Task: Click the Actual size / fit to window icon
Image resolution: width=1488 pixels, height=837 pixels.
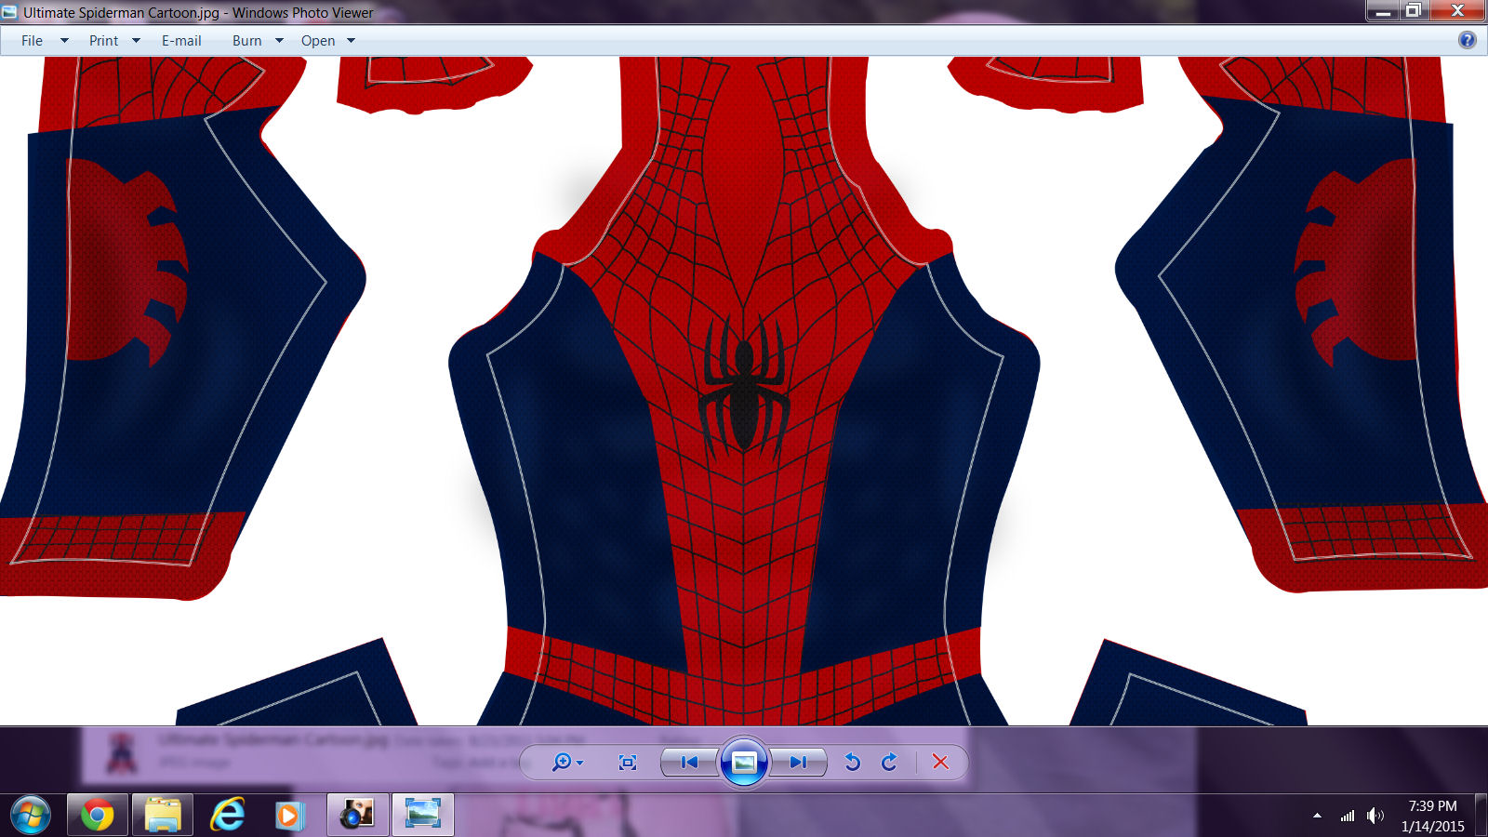Action: pyautogui.click(x=628, y=763)
